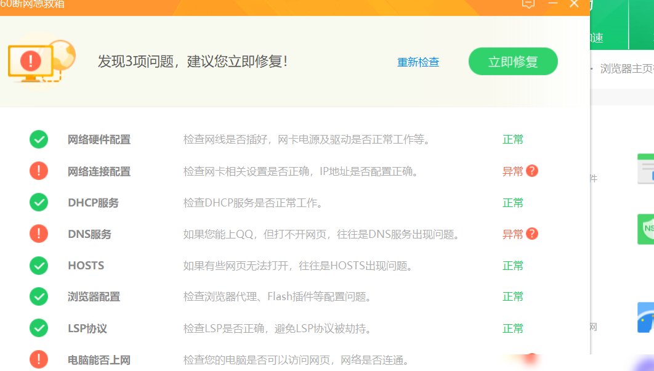Click 正常 status of 浏览器配置

(x=512, y=296)
